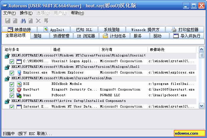The width and height of the screenshot is (207, 138).
Task: Click registry icon for Winlogon\Shell key
Action: tap(7, 67)
